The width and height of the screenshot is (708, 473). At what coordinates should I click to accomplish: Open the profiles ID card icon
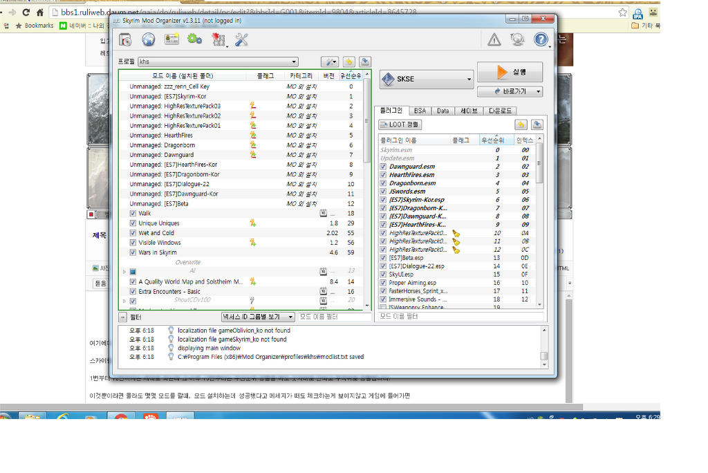point(171,39)
